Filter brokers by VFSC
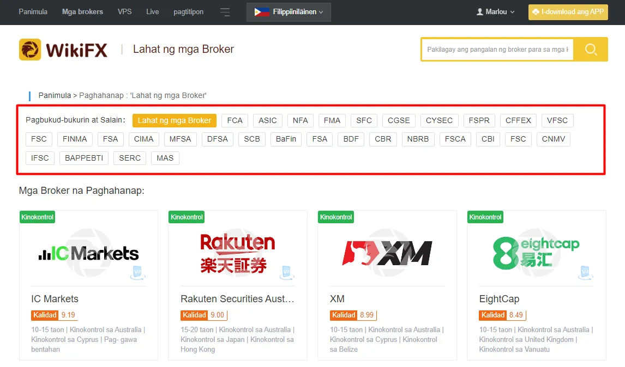Screen dimensions: 625x367 tap(557, 120)
